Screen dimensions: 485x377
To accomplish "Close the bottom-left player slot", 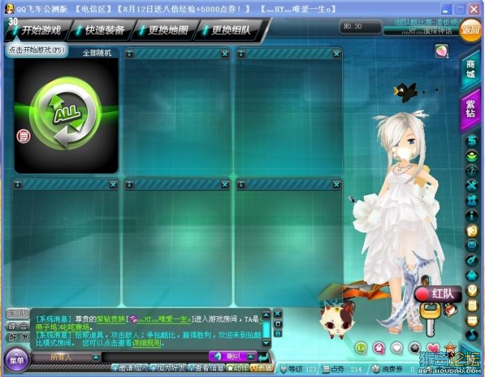I will tap(113, 185).
